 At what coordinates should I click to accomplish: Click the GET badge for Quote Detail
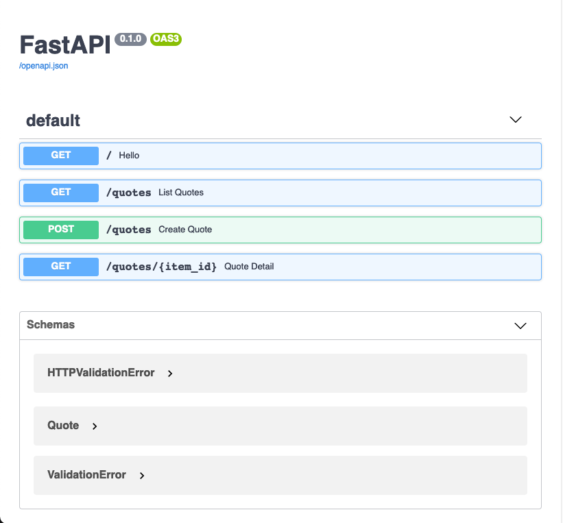(x=61, y=267)
